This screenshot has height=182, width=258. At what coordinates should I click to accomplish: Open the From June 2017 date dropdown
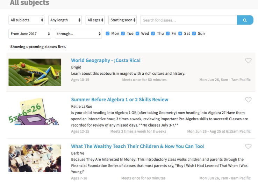click(30, 34)
